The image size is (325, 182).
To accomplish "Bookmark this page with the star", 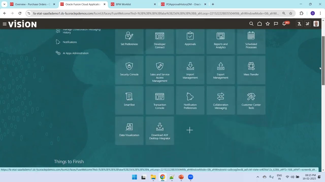I will click(291, 13).
